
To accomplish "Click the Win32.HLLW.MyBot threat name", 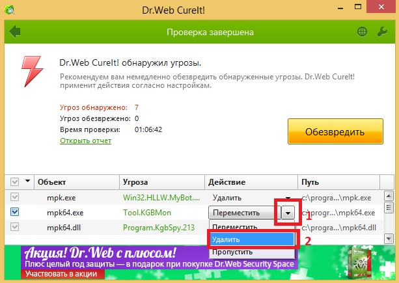I will click(161, 198).
